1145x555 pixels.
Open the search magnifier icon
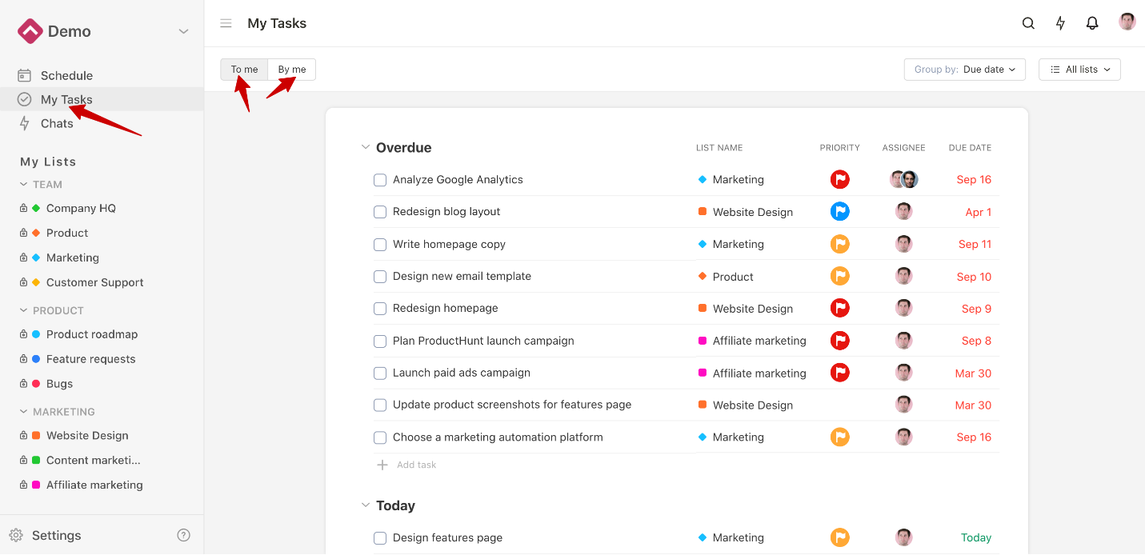pos(1028,23)
